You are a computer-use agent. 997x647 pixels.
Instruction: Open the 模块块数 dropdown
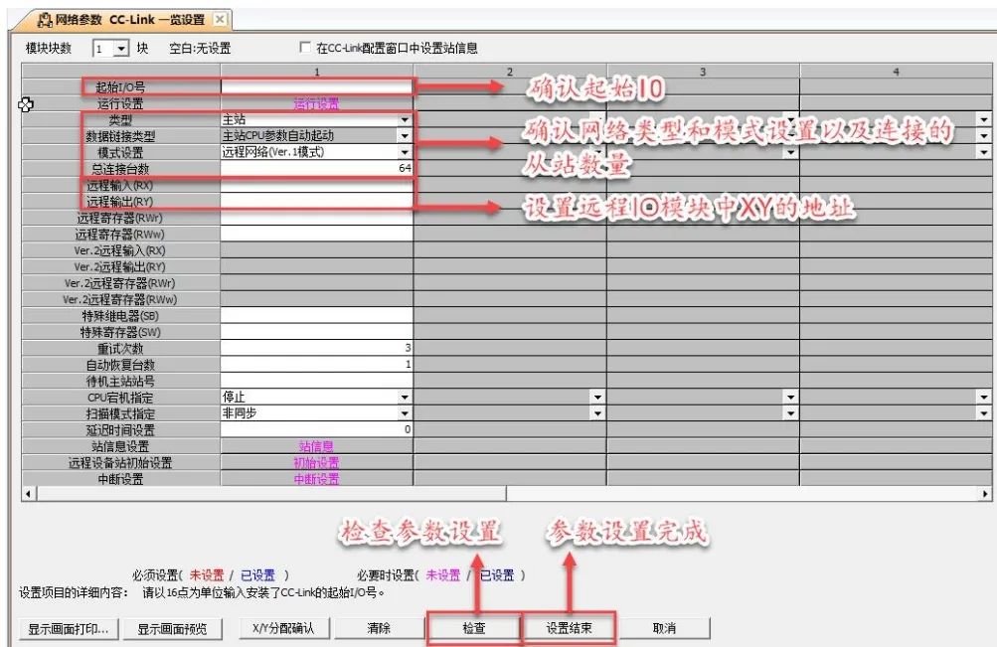(x=121, y=49)
